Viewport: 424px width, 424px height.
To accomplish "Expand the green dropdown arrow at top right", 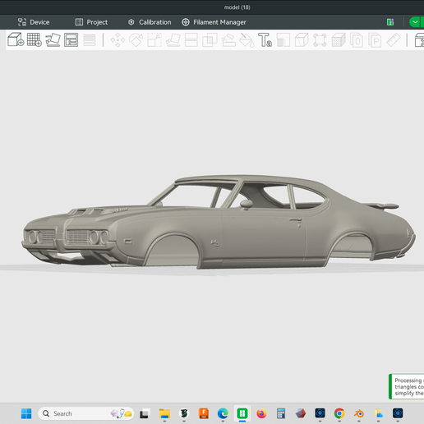I will pyautogui.click(x=415, y=22).
